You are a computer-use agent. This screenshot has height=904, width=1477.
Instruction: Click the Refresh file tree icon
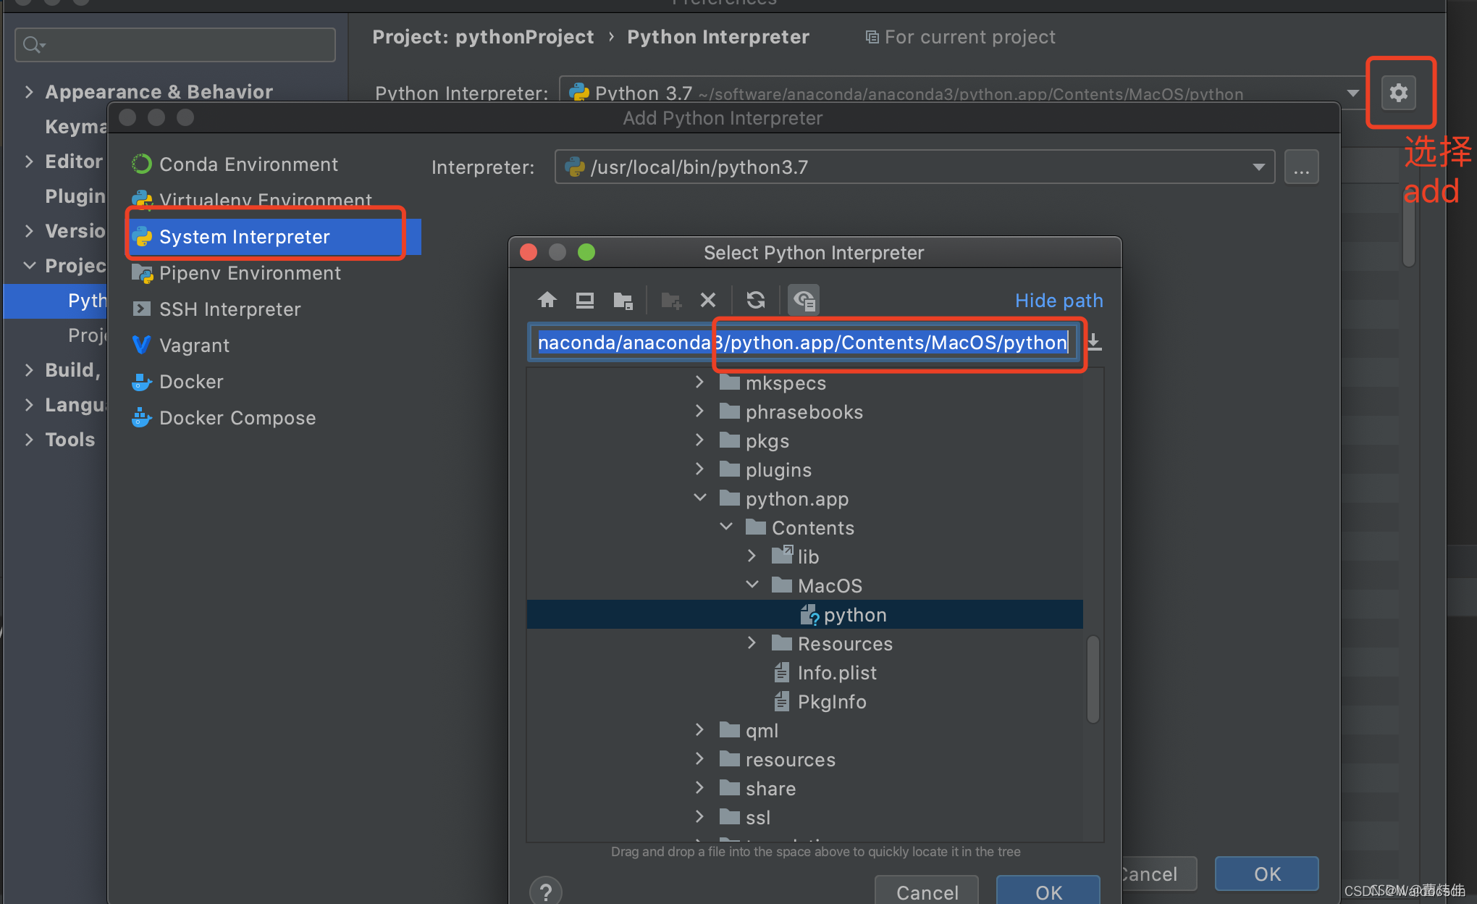pos(756,300)
